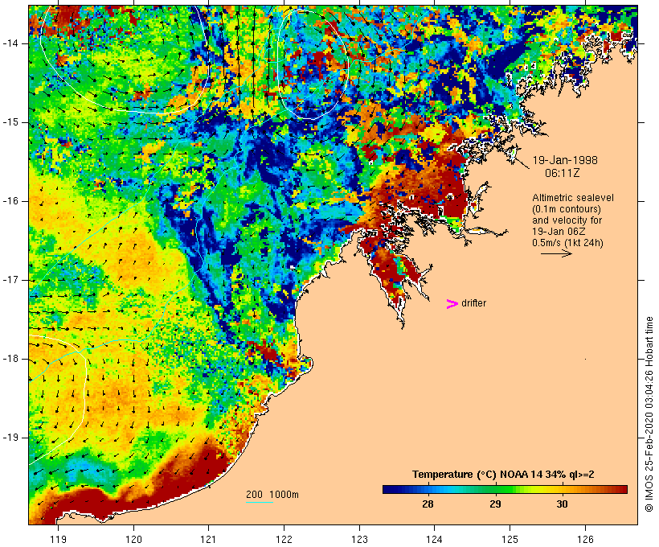Click latitude label -19 on the axis
Viewport: 659px width, 547px height.
10,438
